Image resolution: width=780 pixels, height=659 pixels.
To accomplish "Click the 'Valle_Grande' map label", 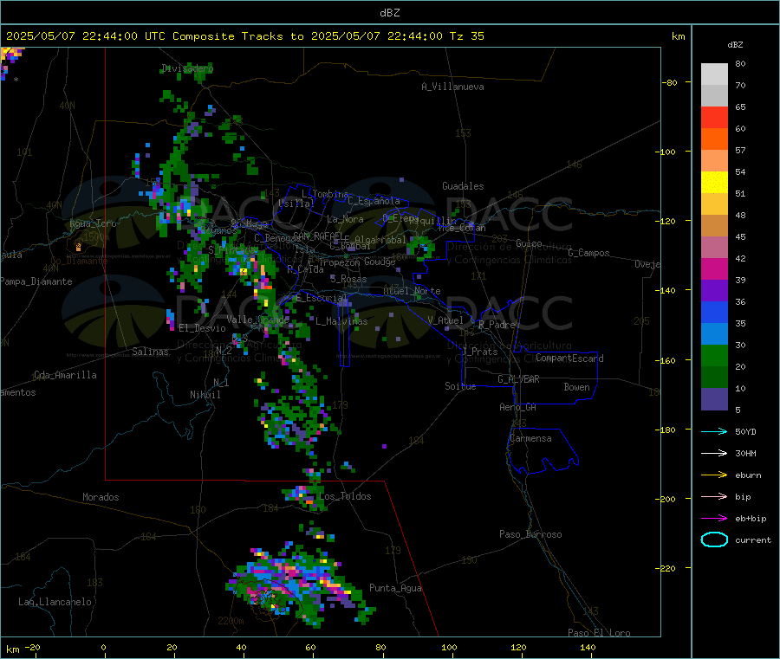I will click(x=257, y=320).
